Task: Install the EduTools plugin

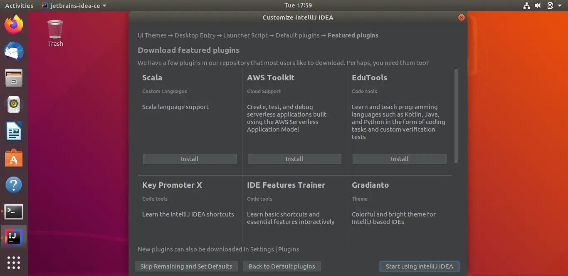Action: [399, 159]
